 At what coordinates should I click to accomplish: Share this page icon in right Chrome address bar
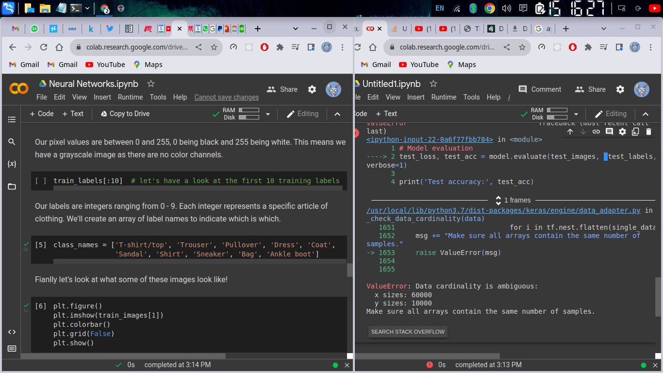(x=507, y=48)
